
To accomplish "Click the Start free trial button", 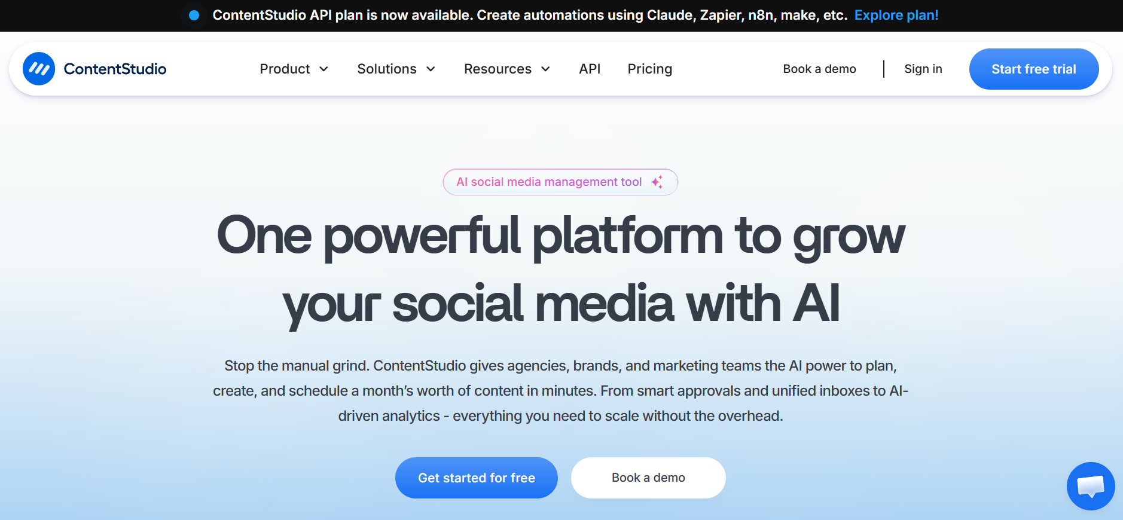I will [x=1034, y=69].
